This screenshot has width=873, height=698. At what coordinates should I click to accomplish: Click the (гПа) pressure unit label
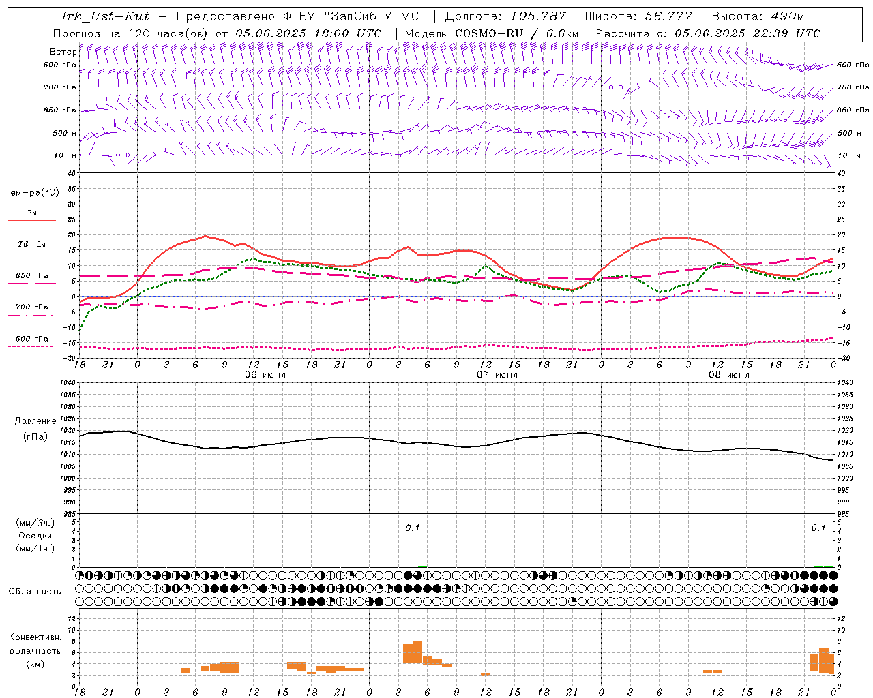[x=35, y=437]
